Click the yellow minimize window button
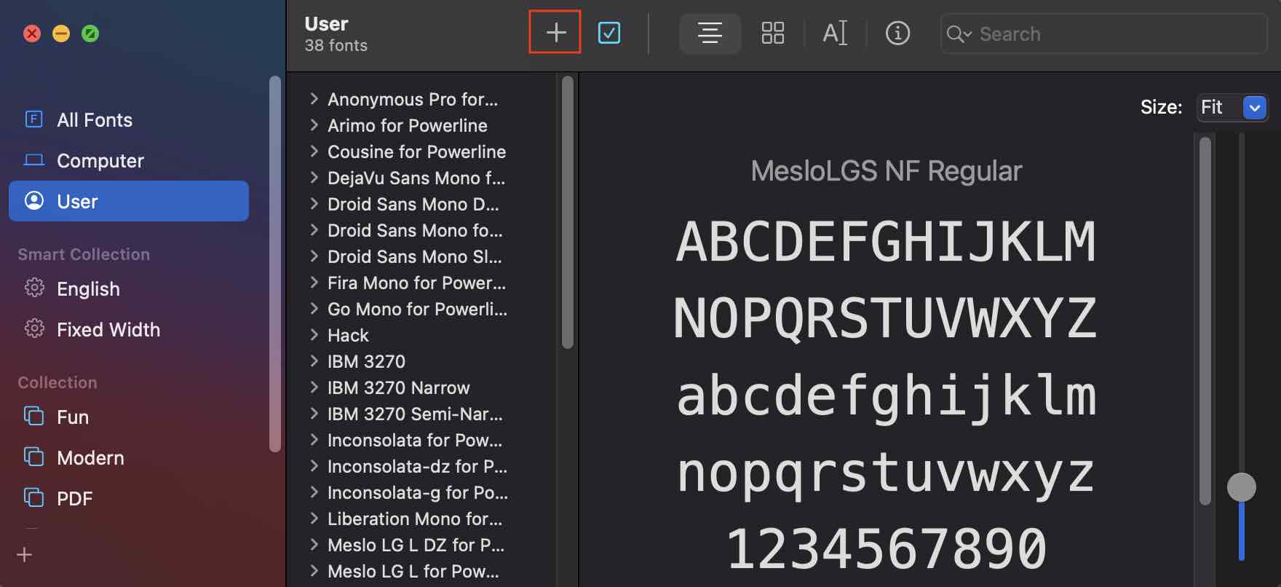This screenshot has height=587, width=1281. (61, 34)
